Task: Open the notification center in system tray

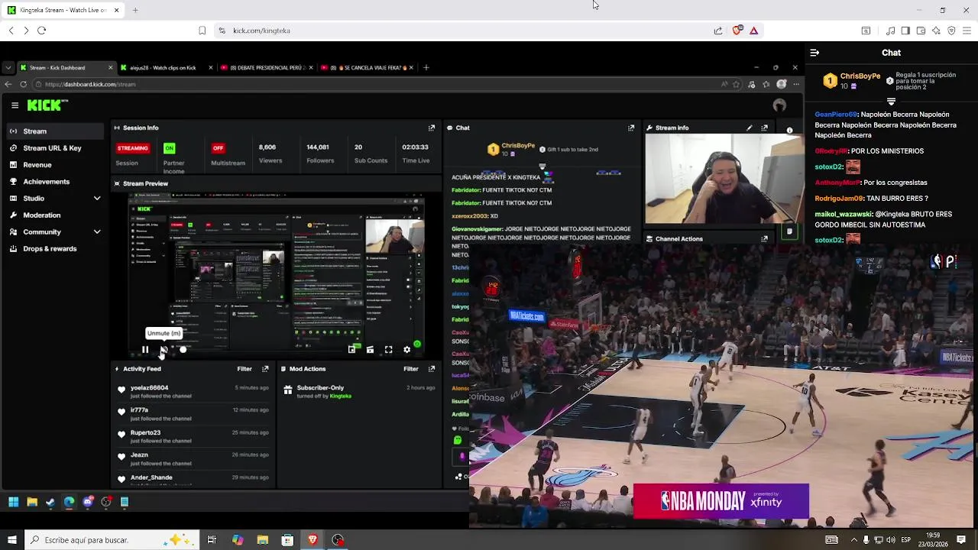Action: click(961, 540)
